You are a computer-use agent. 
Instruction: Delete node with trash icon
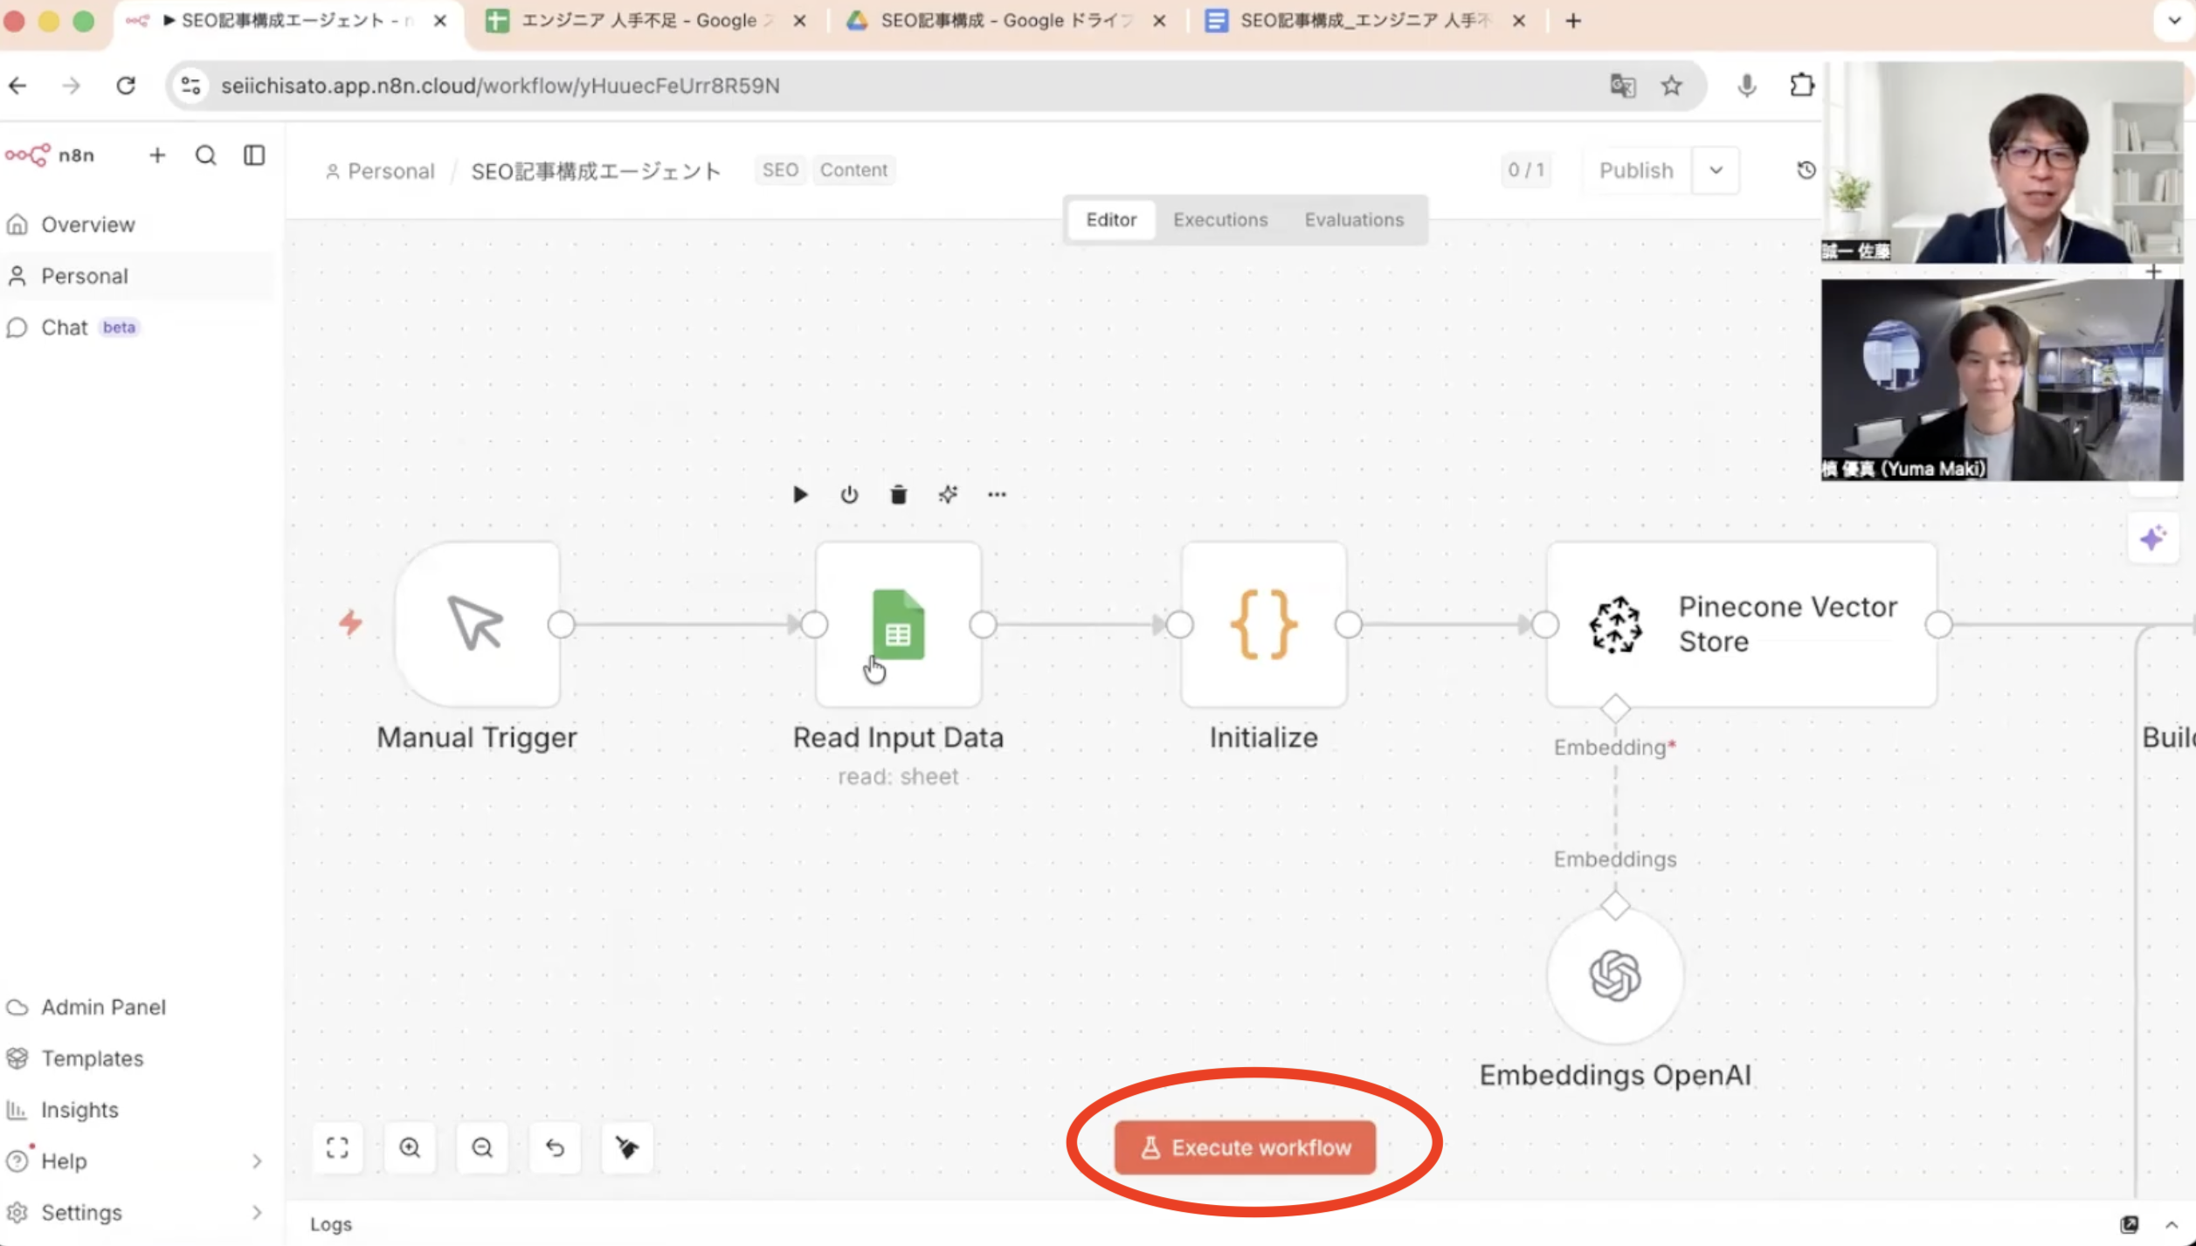tap(898, 495)
